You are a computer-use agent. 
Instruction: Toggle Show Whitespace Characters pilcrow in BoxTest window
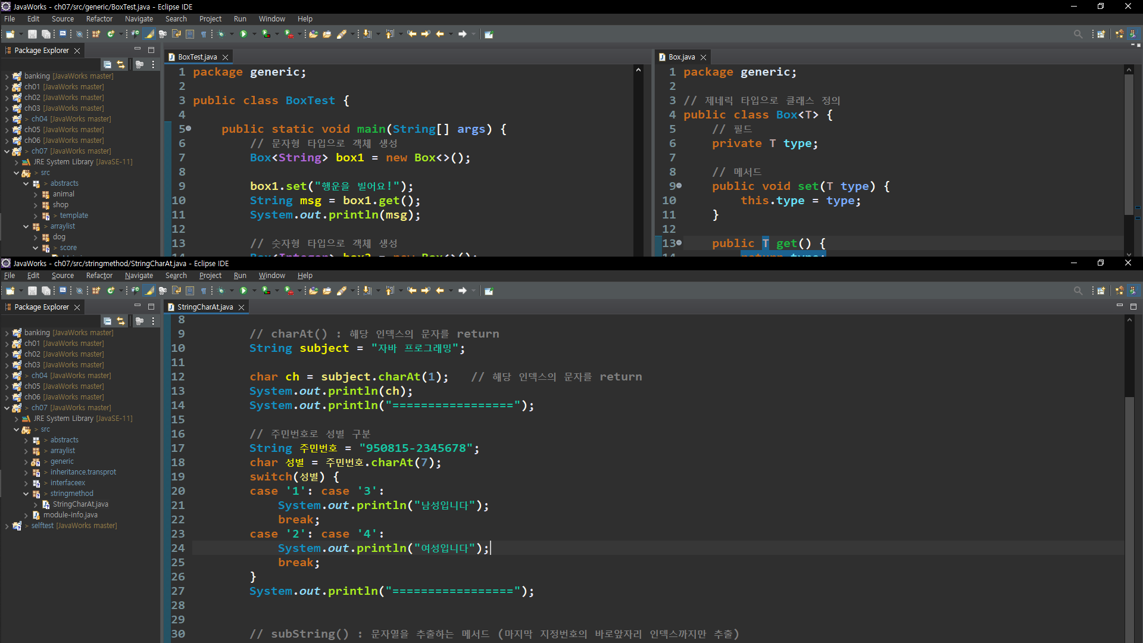pyautogui.click(x=204, y=34)
